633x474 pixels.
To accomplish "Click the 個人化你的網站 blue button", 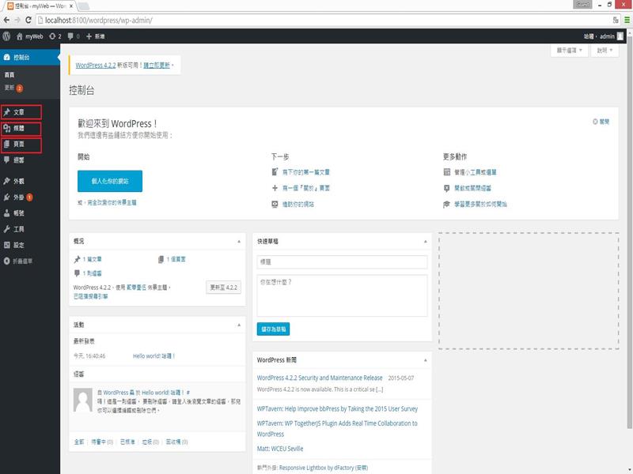I will (110, 181).
